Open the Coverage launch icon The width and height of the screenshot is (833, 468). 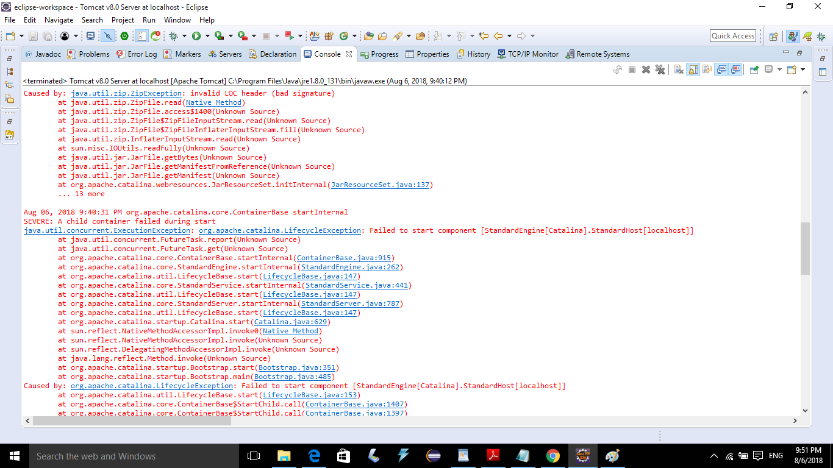(x=218, y=35)
